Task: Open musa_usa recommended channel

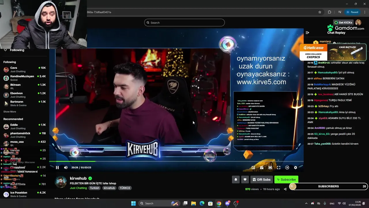Action: coord(25,143)
